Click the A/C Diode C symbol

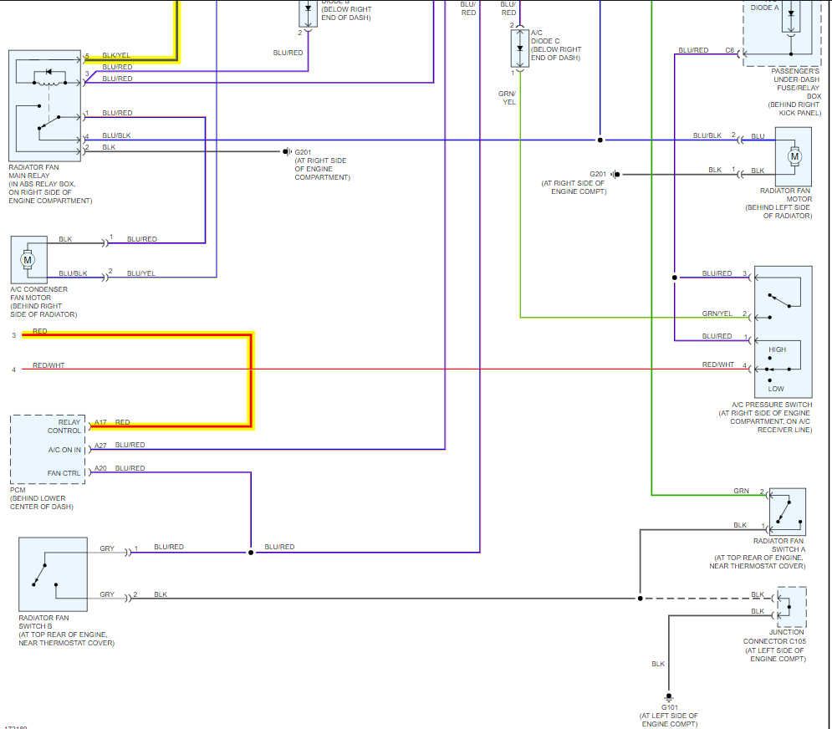pos(520,48)
